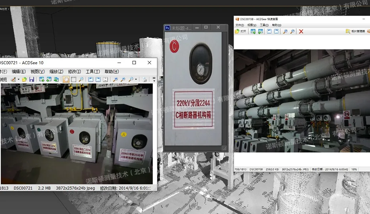The height and width of the screenshot is (214, 370).
Task: Click the 2592.0 KB size in quick view status bar
Action: [x=272, y=169]
